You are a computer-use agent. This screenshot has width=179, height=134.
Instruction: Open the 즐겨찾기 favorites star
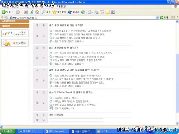[59, 12]
